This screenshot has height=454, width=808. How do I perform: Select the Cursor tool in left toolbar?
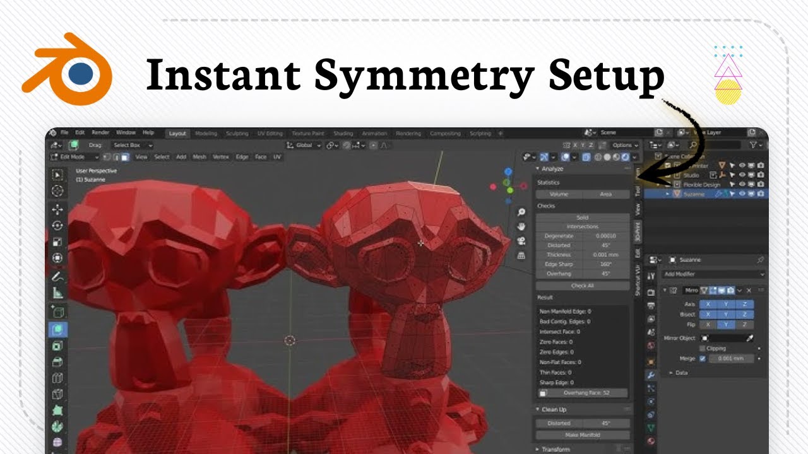point(57,190)
